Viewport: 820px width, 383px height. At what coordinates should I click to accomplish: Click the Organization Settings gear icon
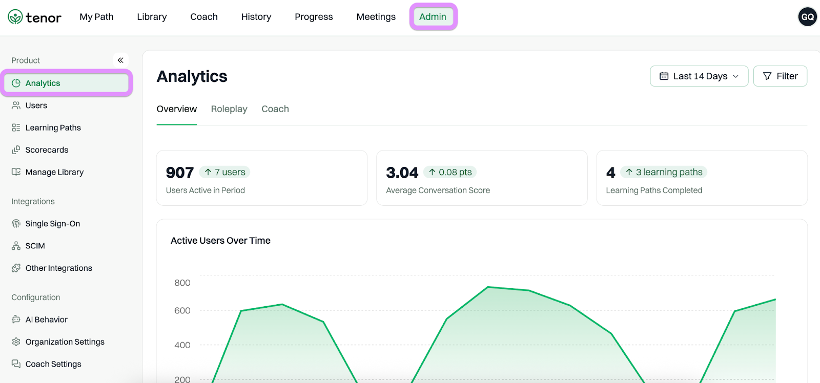(16, 342)
